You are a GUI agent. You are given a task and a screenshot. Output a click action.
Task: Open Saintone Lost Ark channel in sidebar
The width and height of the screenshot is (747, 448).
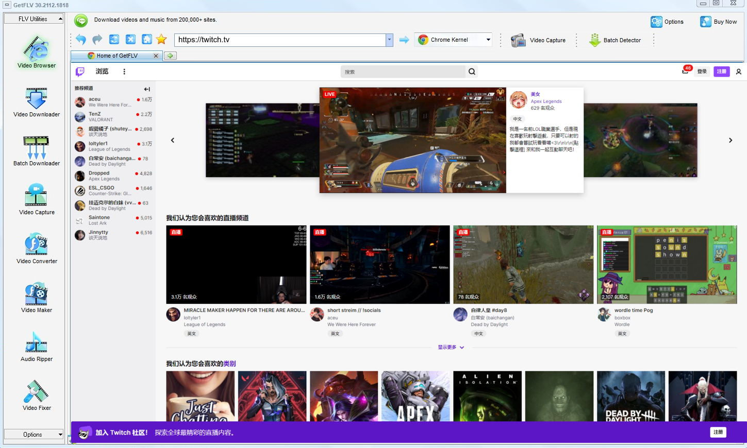click(113, 220)
